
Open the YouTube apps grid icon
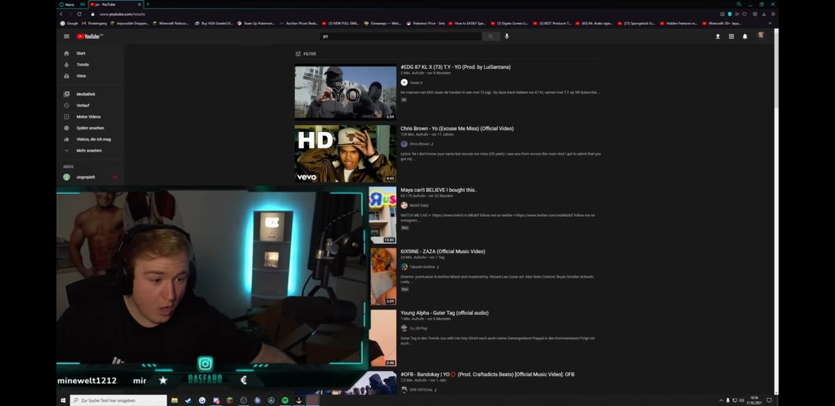click(x=731, y=36)
